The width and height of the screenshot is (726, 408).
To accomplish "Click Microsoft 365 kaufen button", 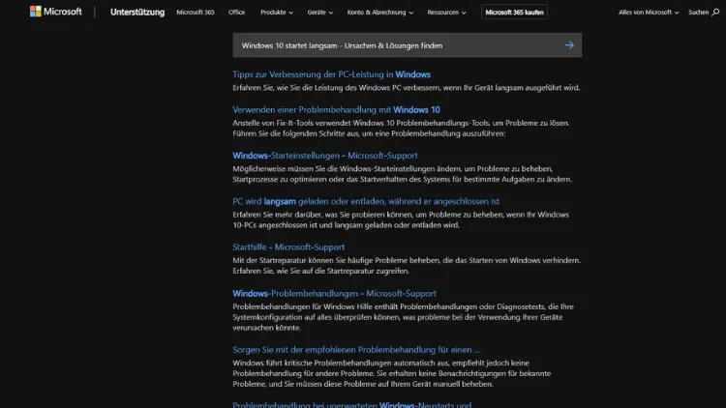I will (x=514, y=12).
